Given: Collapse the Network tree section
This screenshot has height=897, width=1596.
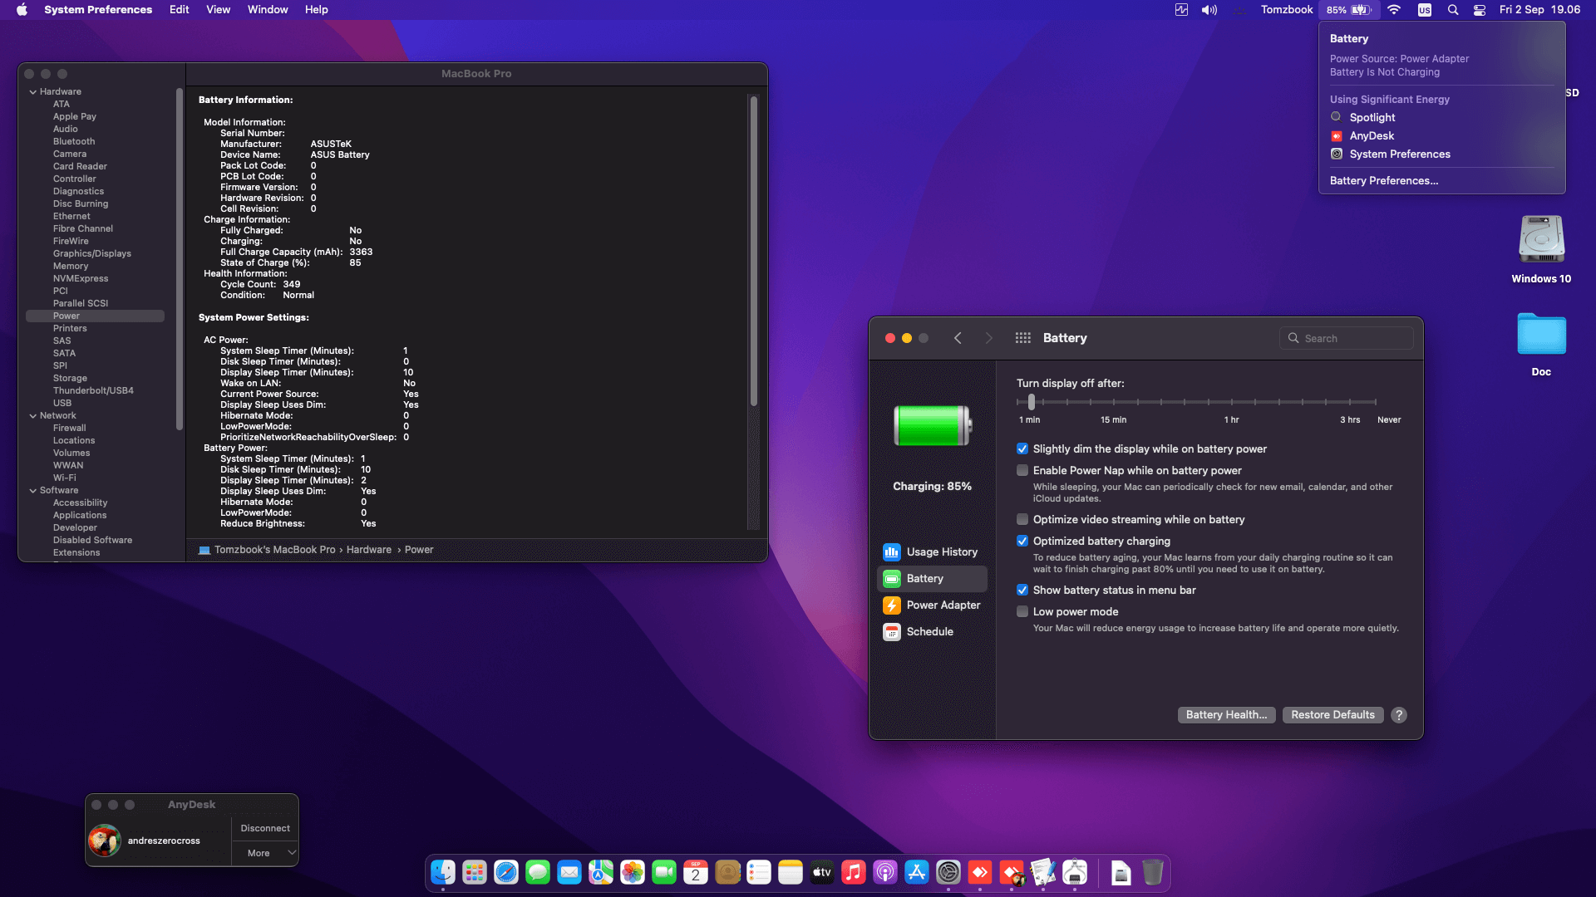Looking at the screenshot, I should (32, 416).
